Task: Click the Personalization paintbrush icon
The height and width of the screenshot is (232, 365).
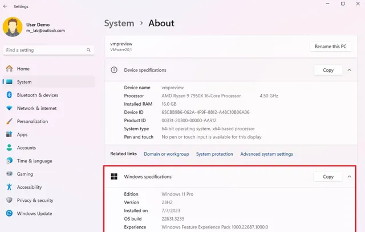Action: point(9,121)
